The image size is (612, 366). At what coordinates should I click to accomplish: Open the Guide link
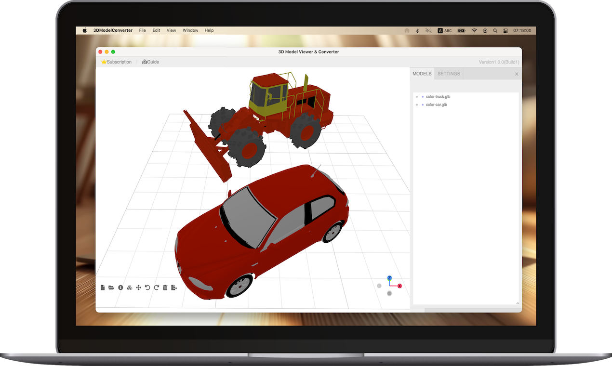coord(150,62)
